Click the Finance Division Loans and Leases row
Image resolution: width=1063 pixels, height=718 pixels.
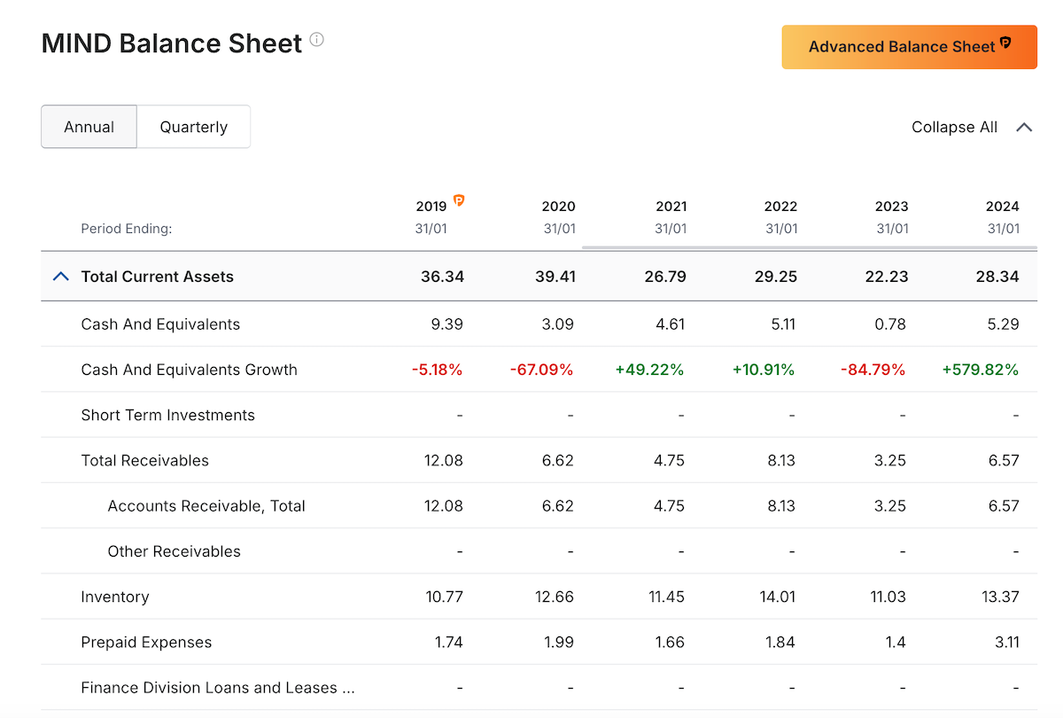pyautogui.click(x=217, y=688)
